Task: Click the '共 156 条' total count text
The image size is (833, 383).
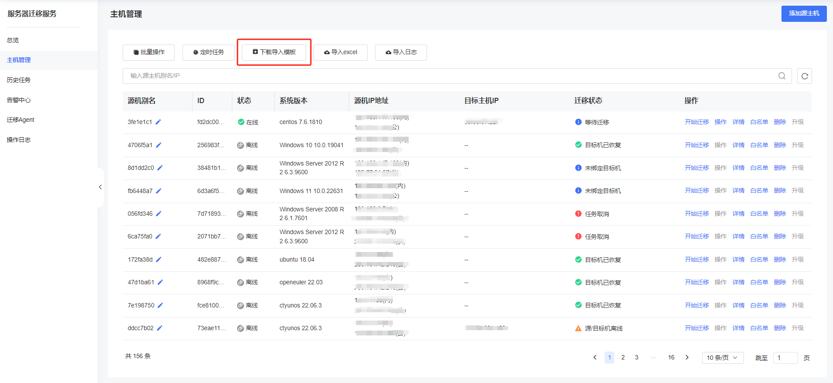Action: tap(138, 356)
